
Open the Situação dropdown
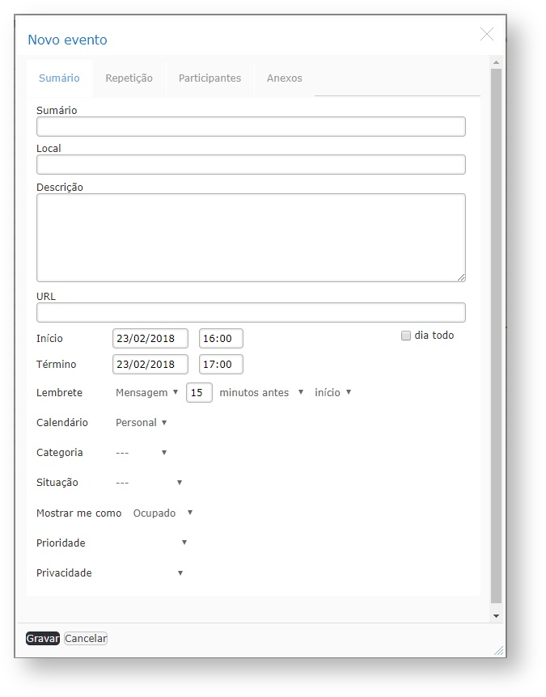click(150, 483)
